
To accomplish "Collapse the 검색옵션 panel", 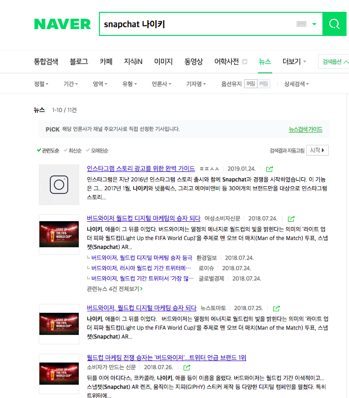I will pos(335,62).
